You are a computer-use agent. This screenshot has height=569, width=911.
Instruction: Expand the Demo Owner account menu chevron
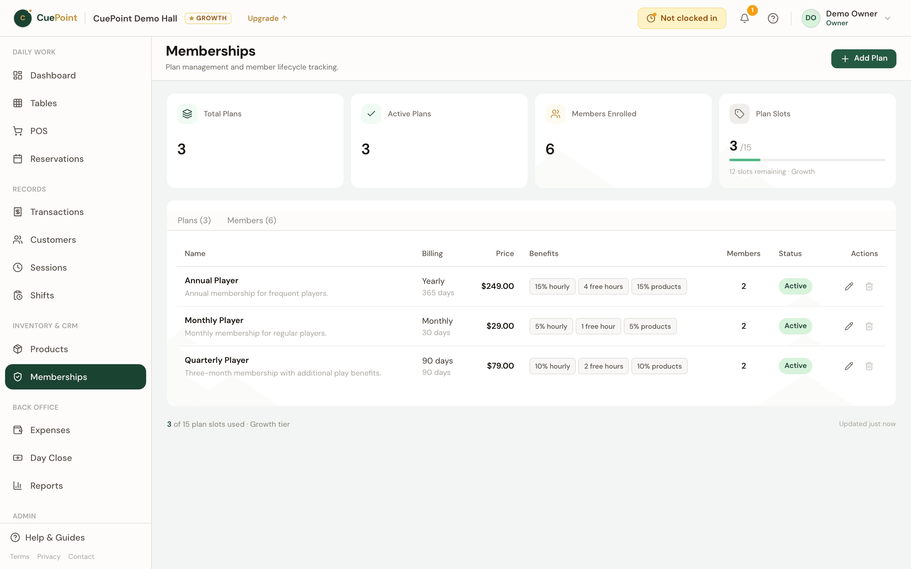tap(887, 18)
